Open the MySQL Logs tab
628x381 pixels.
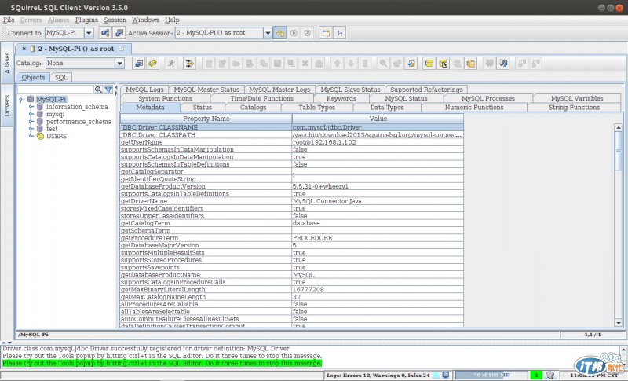[x=144, y=90]
